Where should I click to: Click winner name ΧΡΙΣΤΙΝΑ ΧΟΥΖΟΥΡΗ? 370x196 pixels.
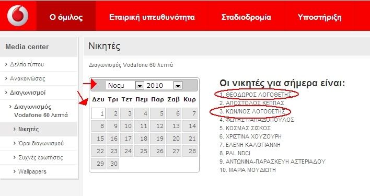(x=253, y=136)
